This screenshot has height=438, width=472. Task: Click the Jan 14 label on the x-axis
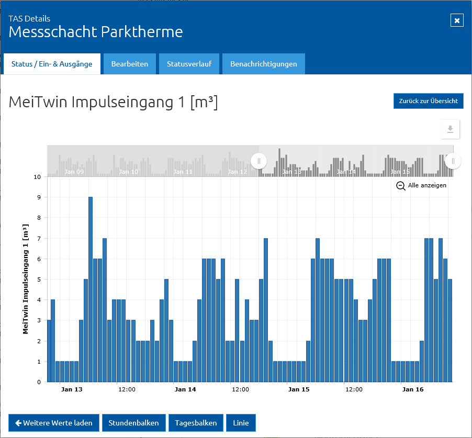185,389
